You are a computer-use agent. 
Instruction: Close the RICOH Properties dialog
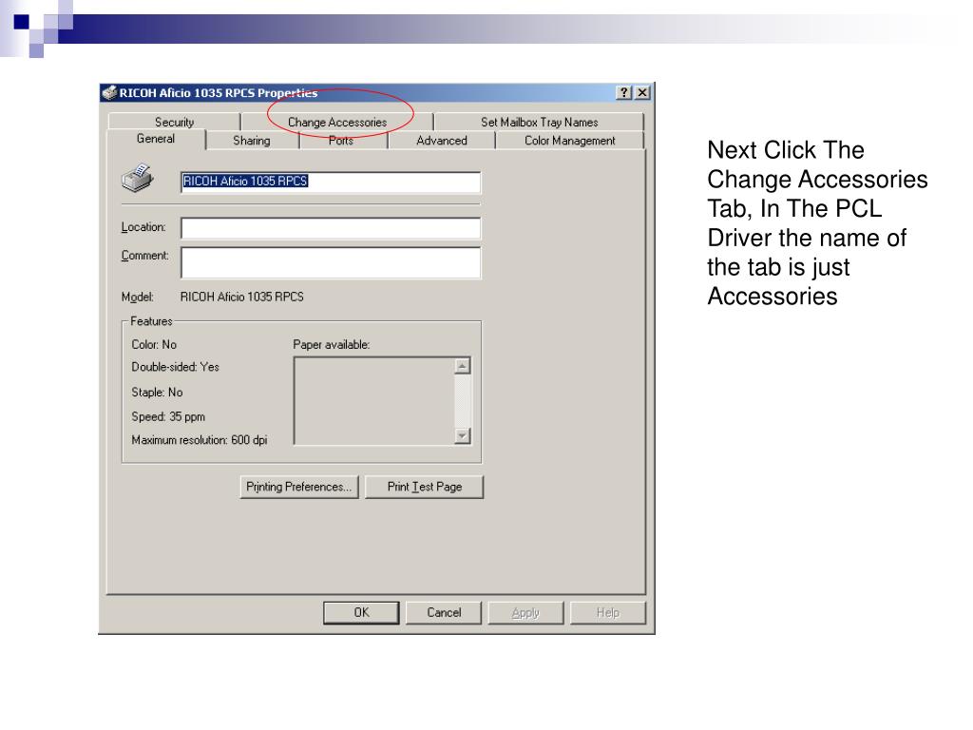[642, 92]
